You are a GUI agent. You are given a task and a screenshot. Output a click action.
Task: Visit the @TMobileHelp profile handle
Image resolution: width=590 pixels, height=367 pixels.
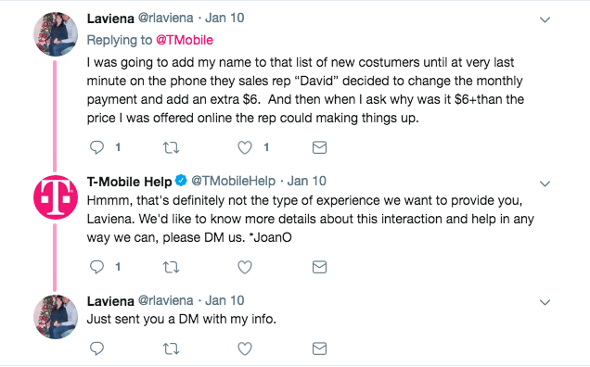pyautogui.click(x=233, y=181)
